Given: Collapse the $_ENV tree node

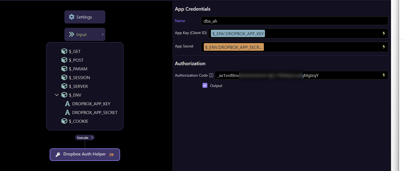Looking at the screenshot, I should [x=57, y=95].
